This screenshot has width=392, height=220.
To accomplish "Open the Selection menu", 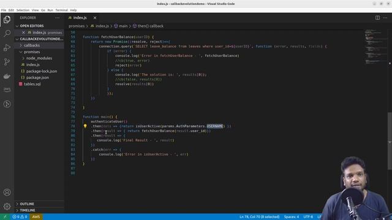I will click(x=23, y=10).
